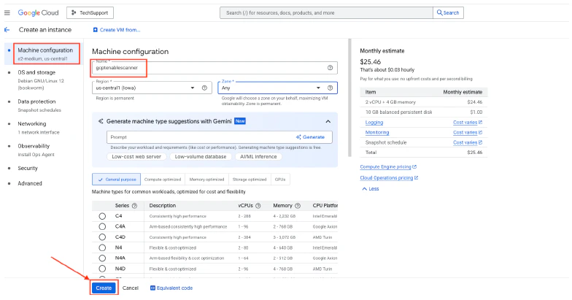Open the Region dropdown us-central1 (Iowa)
Image resolution: width=572 pixels, height=300 pixels.
(152, 88)
